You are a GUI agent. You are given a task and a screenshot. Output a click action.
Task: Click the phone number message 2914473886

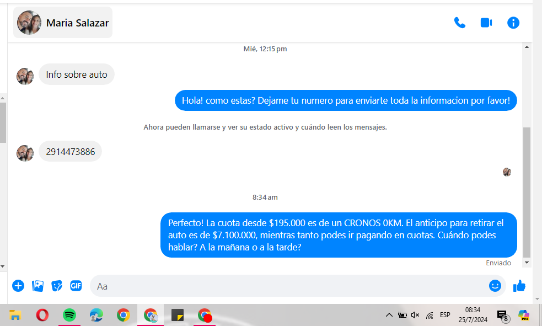[70, 152]
